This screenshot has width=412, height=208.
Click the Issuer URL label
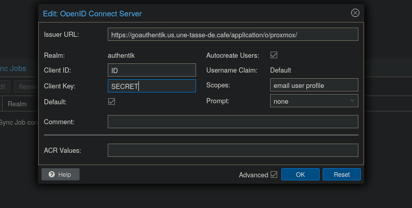pos(61,34)
